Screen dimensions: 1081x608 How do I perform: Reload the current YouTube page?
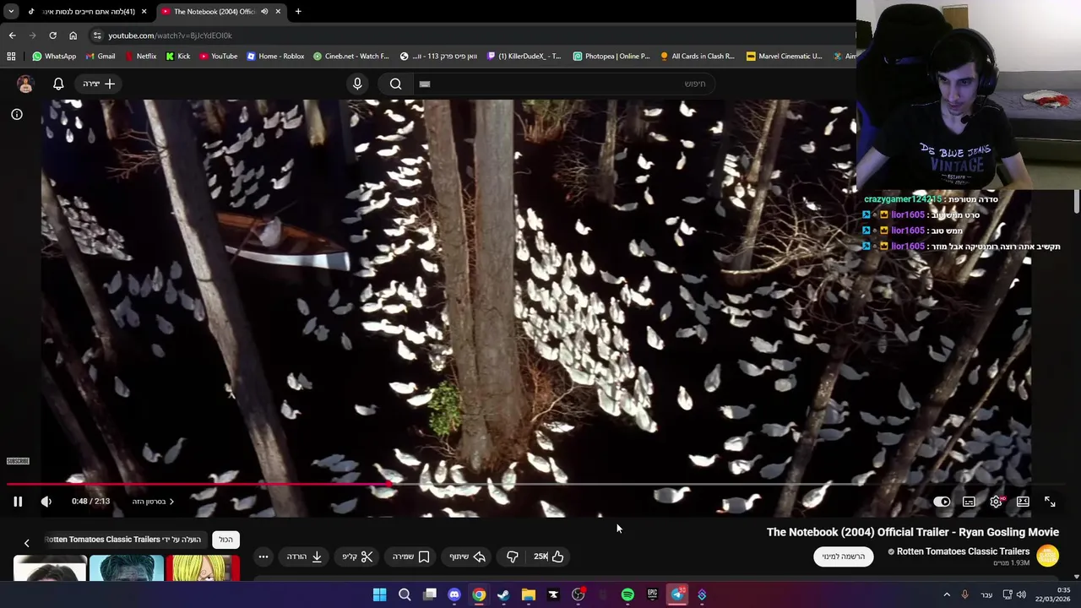(x=52, y=35)
